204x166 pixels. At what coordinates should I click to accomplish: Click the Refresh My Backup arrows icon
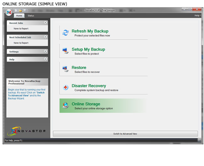point(65,33)
